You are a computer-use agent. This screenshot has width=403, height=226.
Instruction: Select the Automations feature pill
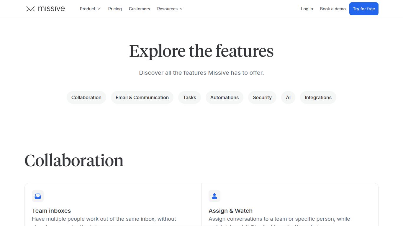(x=224, y=97)
